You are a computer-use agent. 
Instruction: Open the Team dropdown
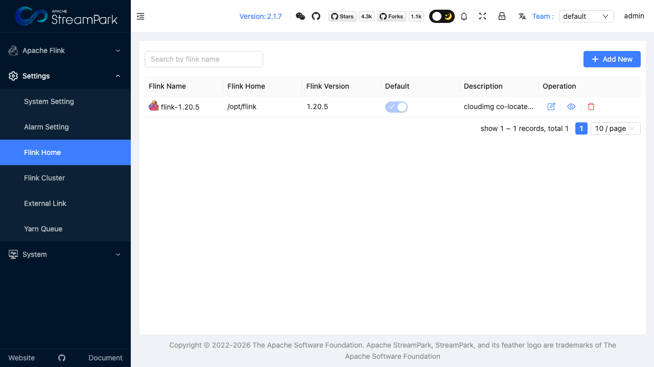coord(587,16)
